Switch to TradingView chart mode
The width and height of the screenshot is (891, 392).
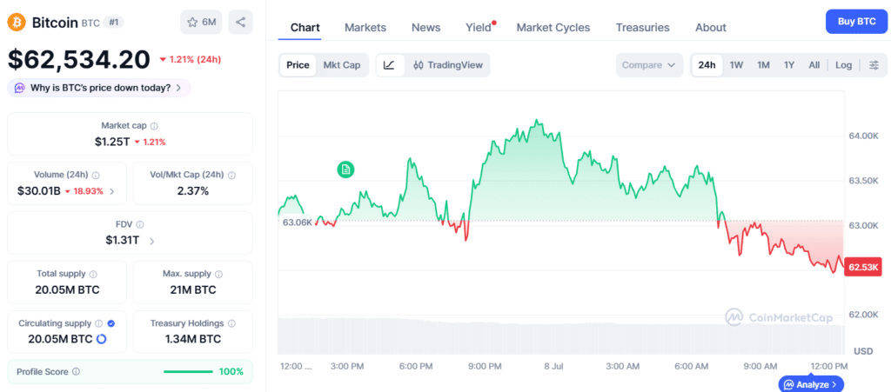448,65
